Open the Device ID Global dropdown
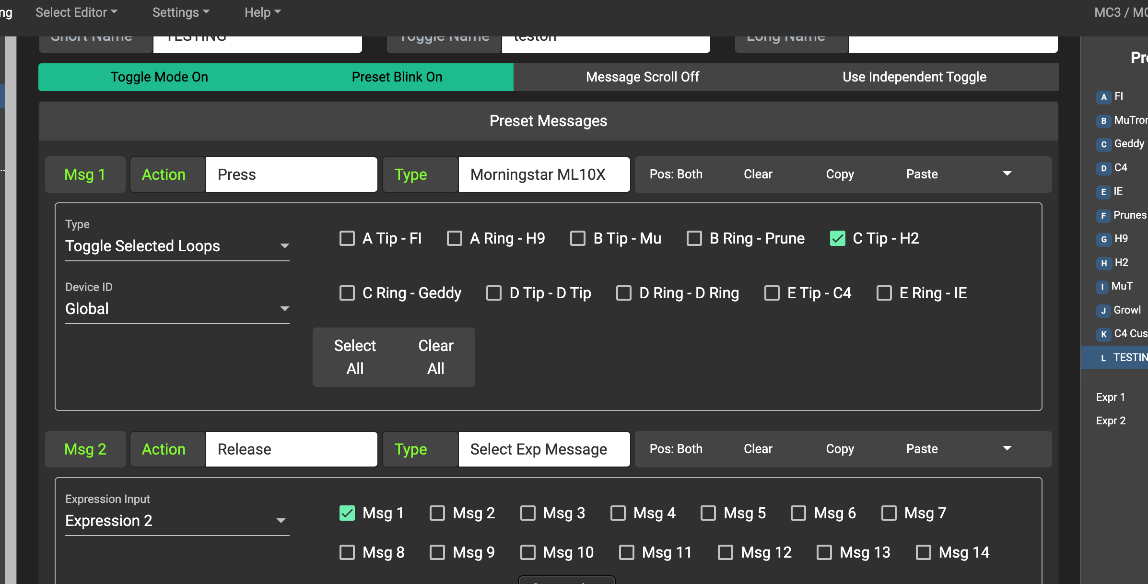Screen dimensions: 1148x584 177,309
